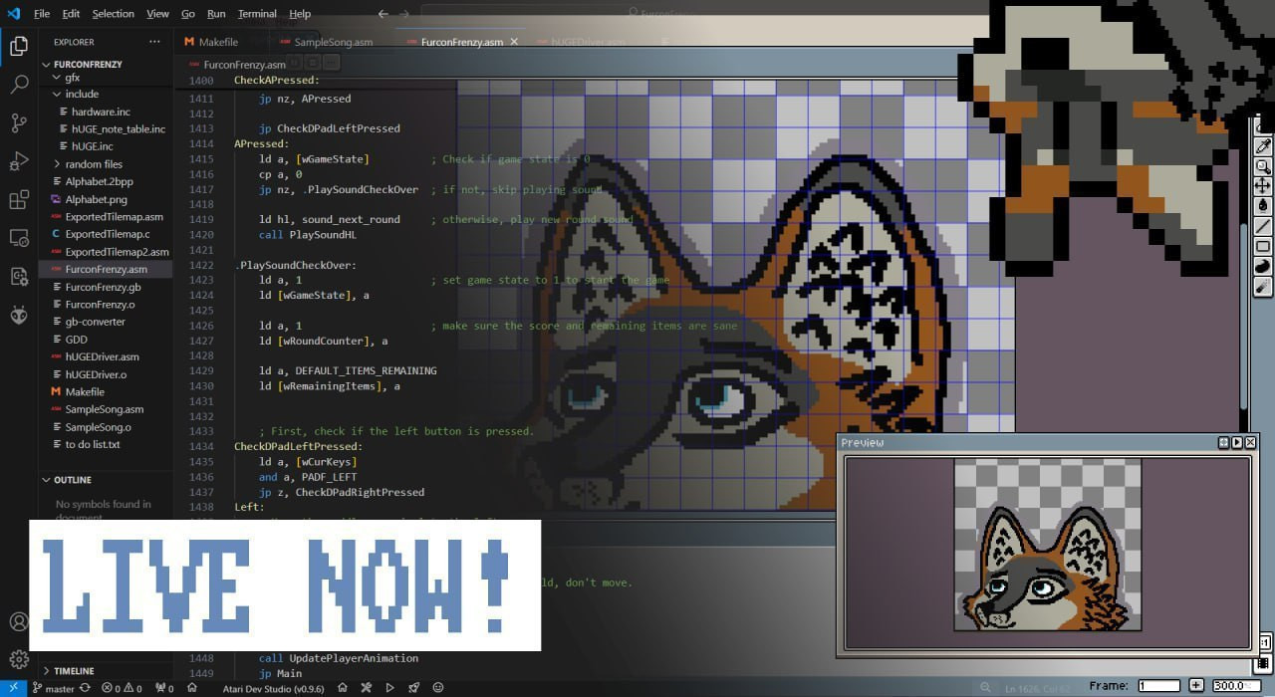Click the Atari Dev Studio play icon

[x=389, y=688]
